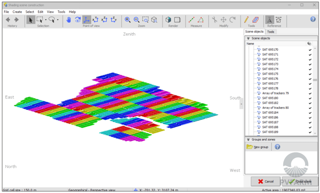Click the zoom out magnifier
The width and height of the screenshot is (320, 193).
pyautogui.click(x=136, y=20)
